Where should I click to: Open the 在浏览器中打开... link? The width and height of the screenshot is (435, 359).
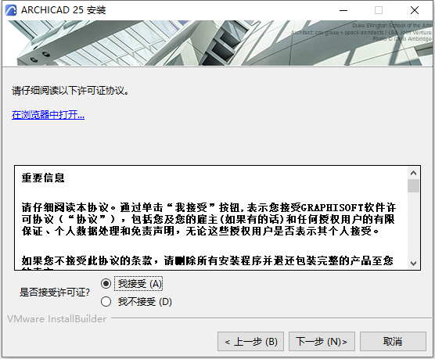pos(48,114)
